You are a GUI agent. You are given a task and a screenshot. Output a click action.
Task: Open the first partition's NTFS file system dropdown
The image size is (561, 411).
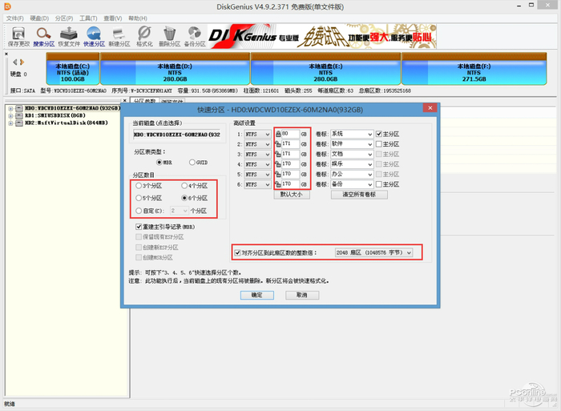tap(257, 133)
